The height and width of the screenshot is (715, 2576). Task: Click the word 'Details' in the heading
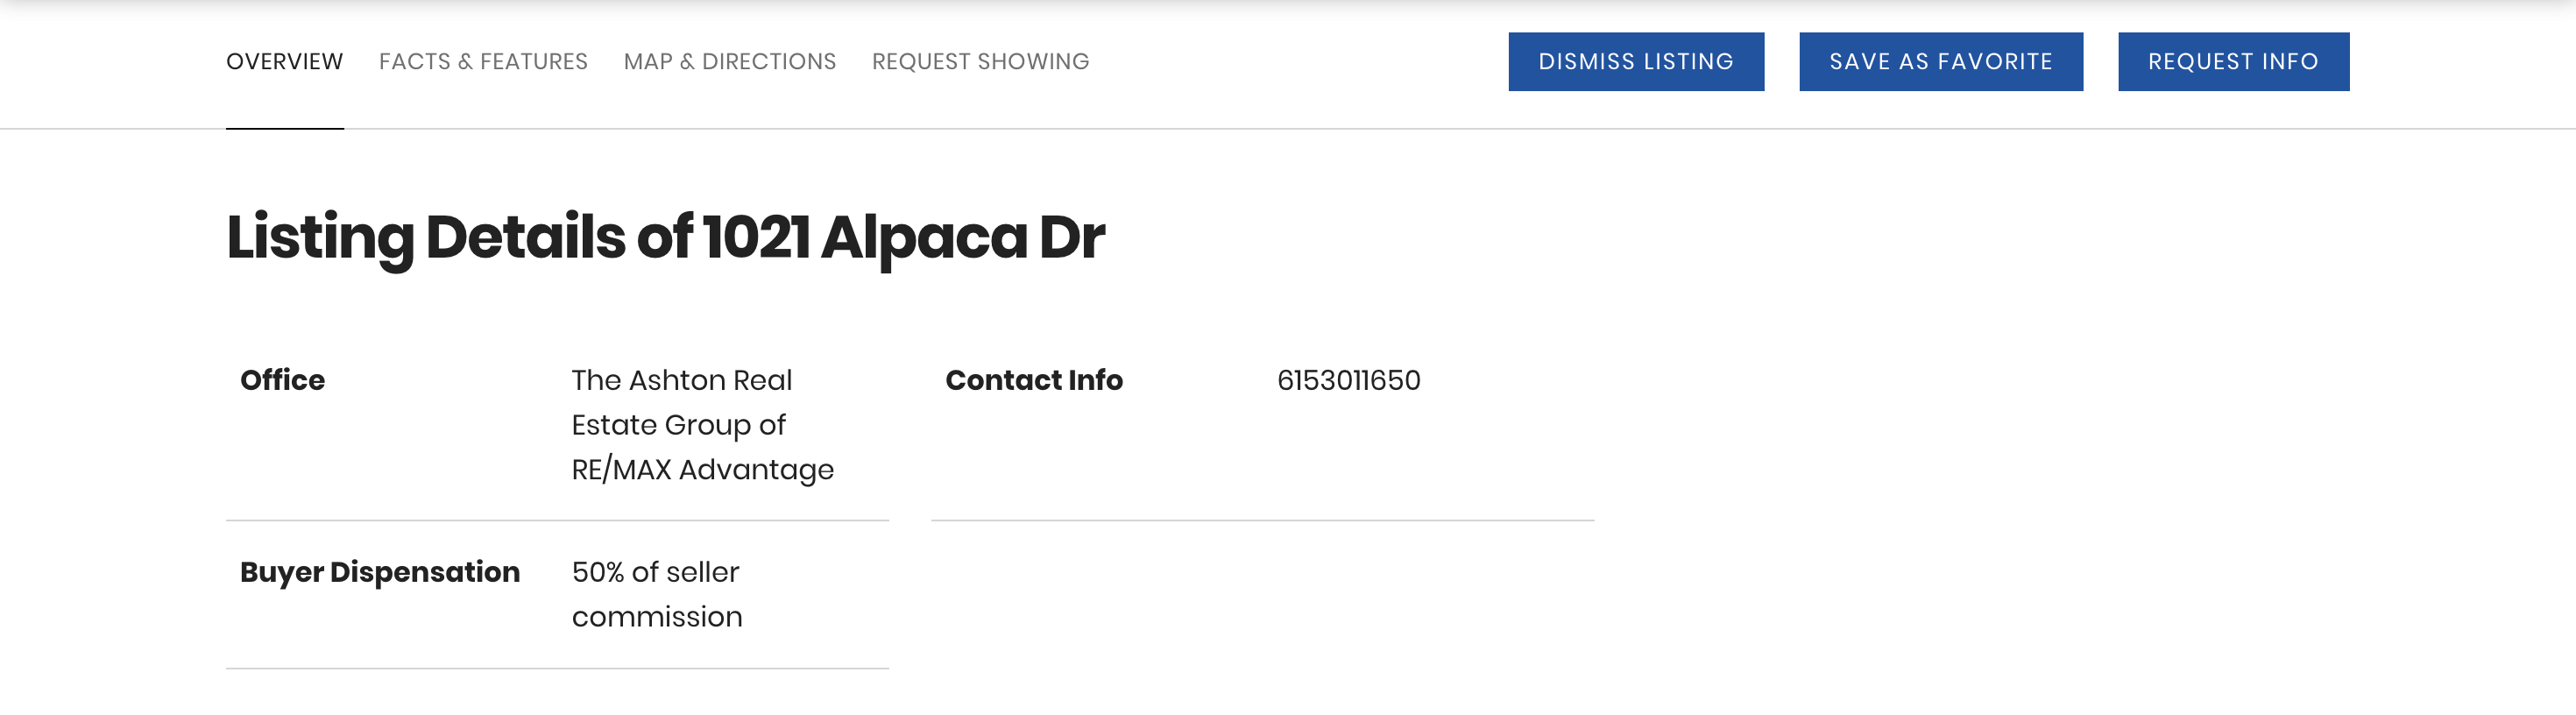click(x=526, y=238)
